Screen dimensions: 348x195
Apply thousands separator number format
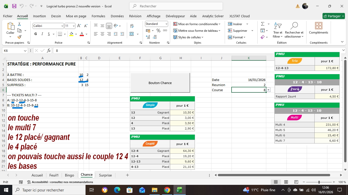165,30
